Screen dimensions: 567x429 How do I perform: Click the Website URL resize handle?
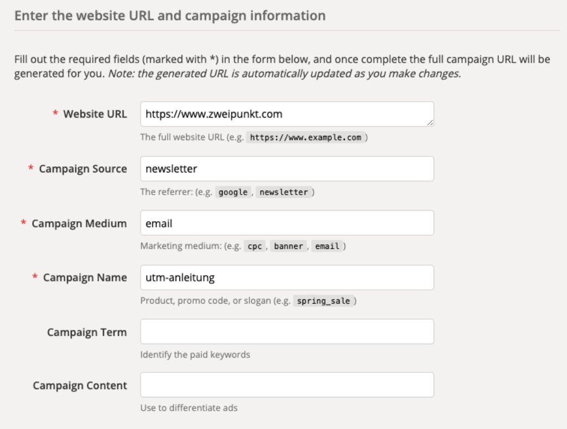(x=430, y=122)
